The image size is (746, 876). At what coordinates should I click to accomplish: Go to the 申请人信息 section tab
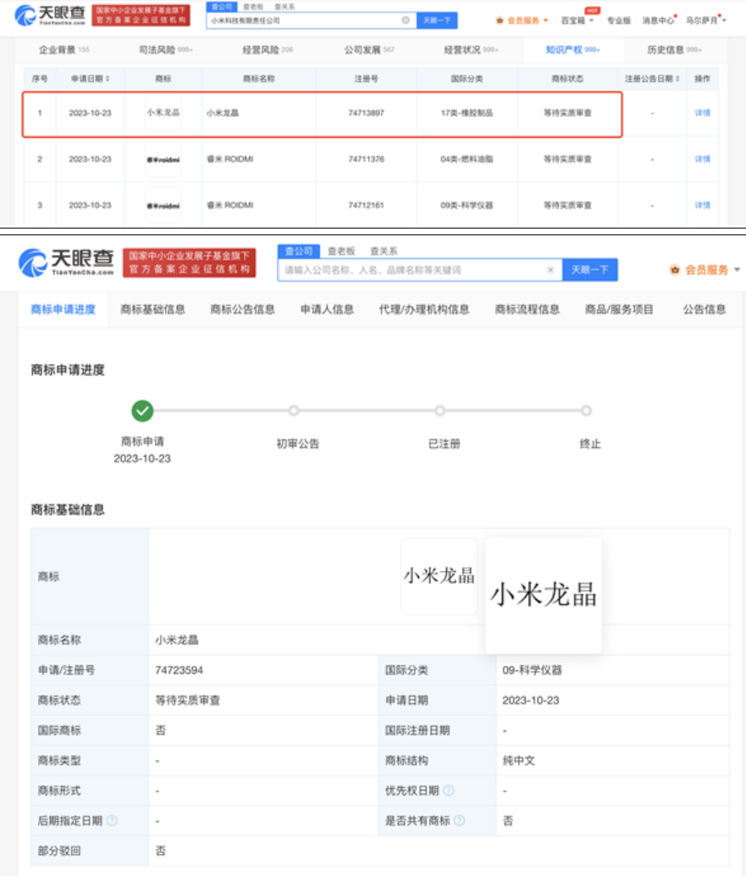click(327, 310)
